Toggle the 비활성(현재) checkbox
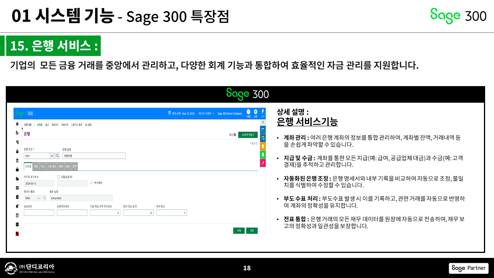The height and width of the screenshot is (278, 494). click(59, 177)
